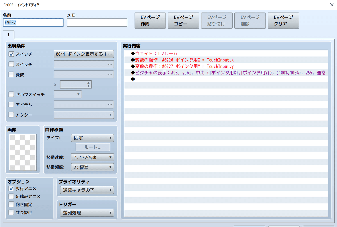Check the 足踏みアニメ option
The height and width of the screenshot is (227, 337).
12,196
